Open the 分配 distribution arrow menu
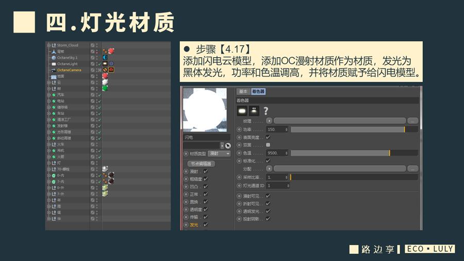The image size is (464, 261). (x=269, y=169)
